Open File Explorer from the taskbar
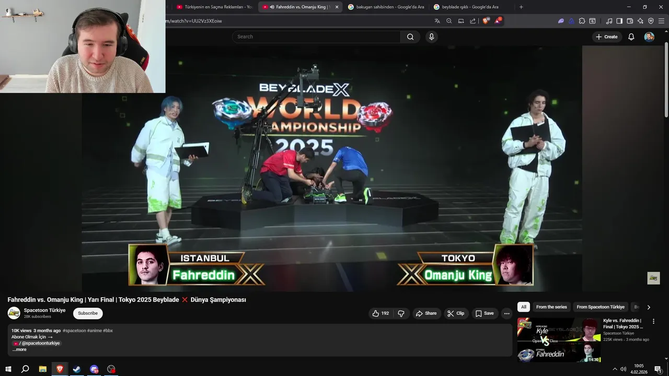 [x=43, y=369]
